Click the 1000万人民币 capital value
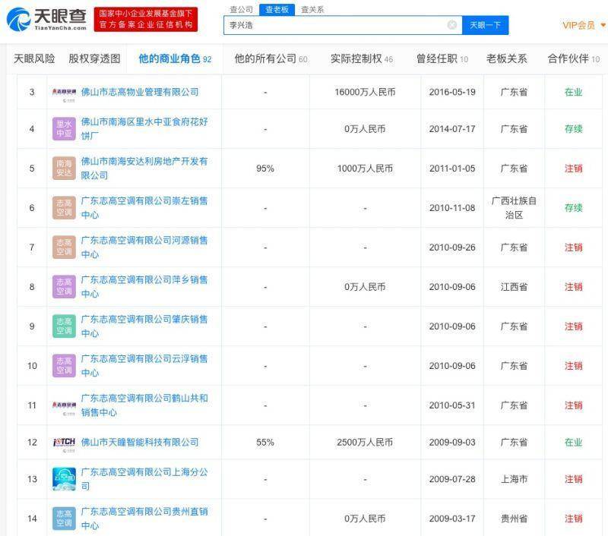 (365, 169)
